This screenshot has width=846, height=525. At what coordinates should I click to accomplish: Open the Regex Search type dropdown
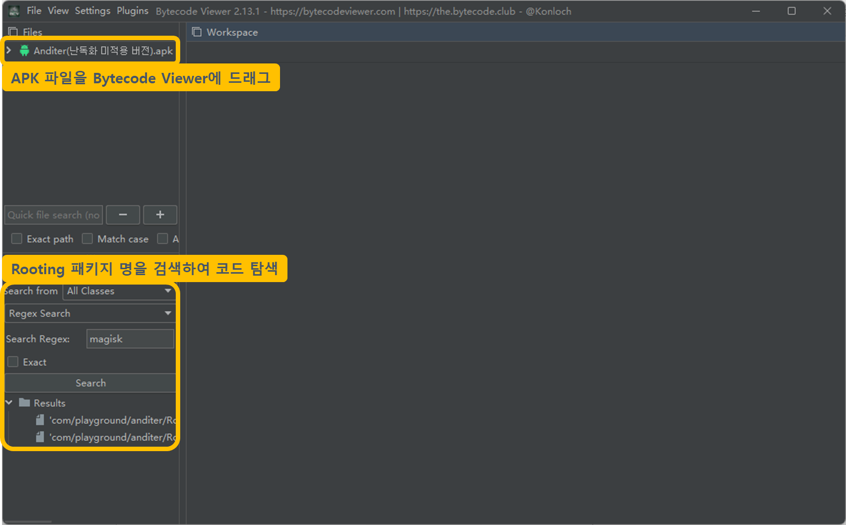tap(90, 313)
